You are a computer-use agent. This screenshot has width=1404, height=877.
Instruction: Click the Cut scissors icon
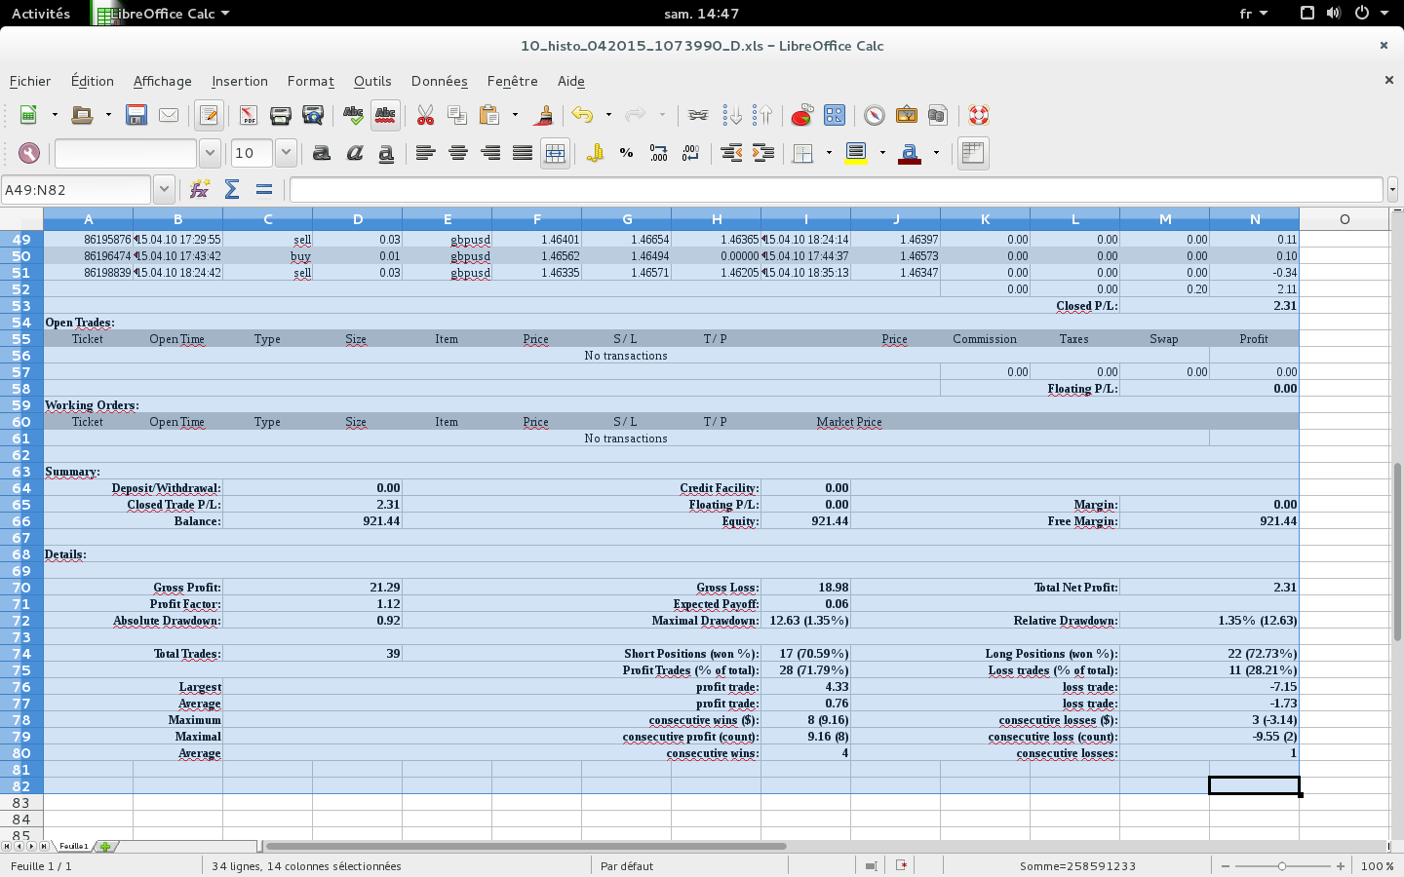coord(425,116)
